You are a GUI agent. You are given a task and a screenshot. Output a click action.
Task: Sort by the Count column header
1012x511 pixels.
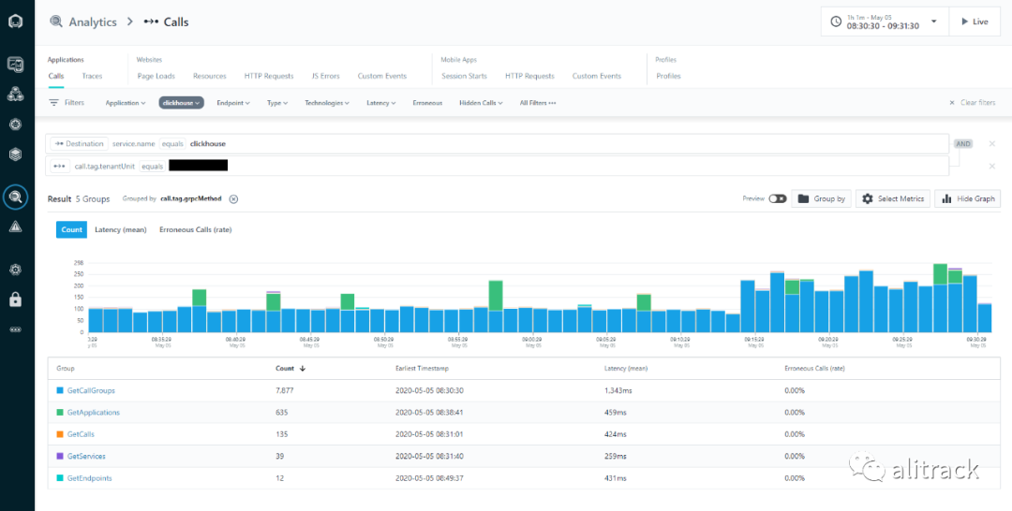(x=285, y=369)
